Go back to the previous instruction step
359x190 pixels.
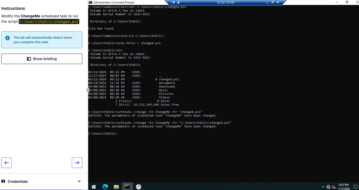[x=6, y=163]
